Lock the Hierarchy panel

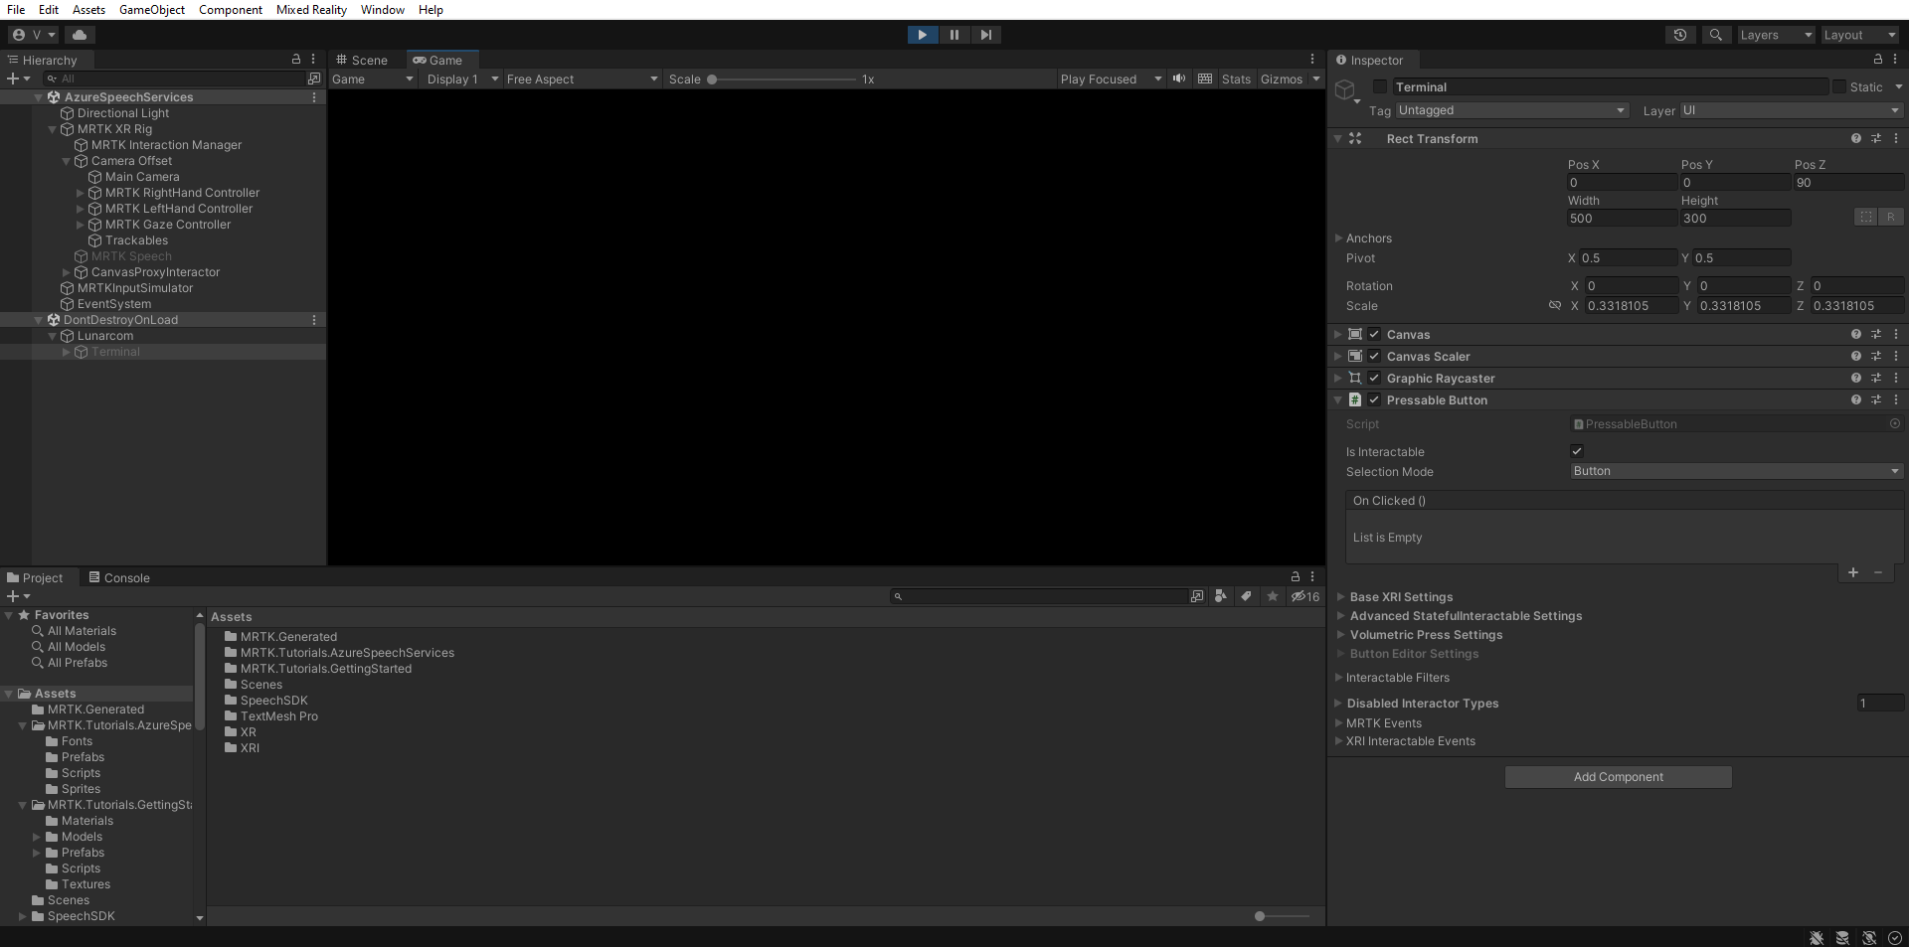[x=295, y=60]
